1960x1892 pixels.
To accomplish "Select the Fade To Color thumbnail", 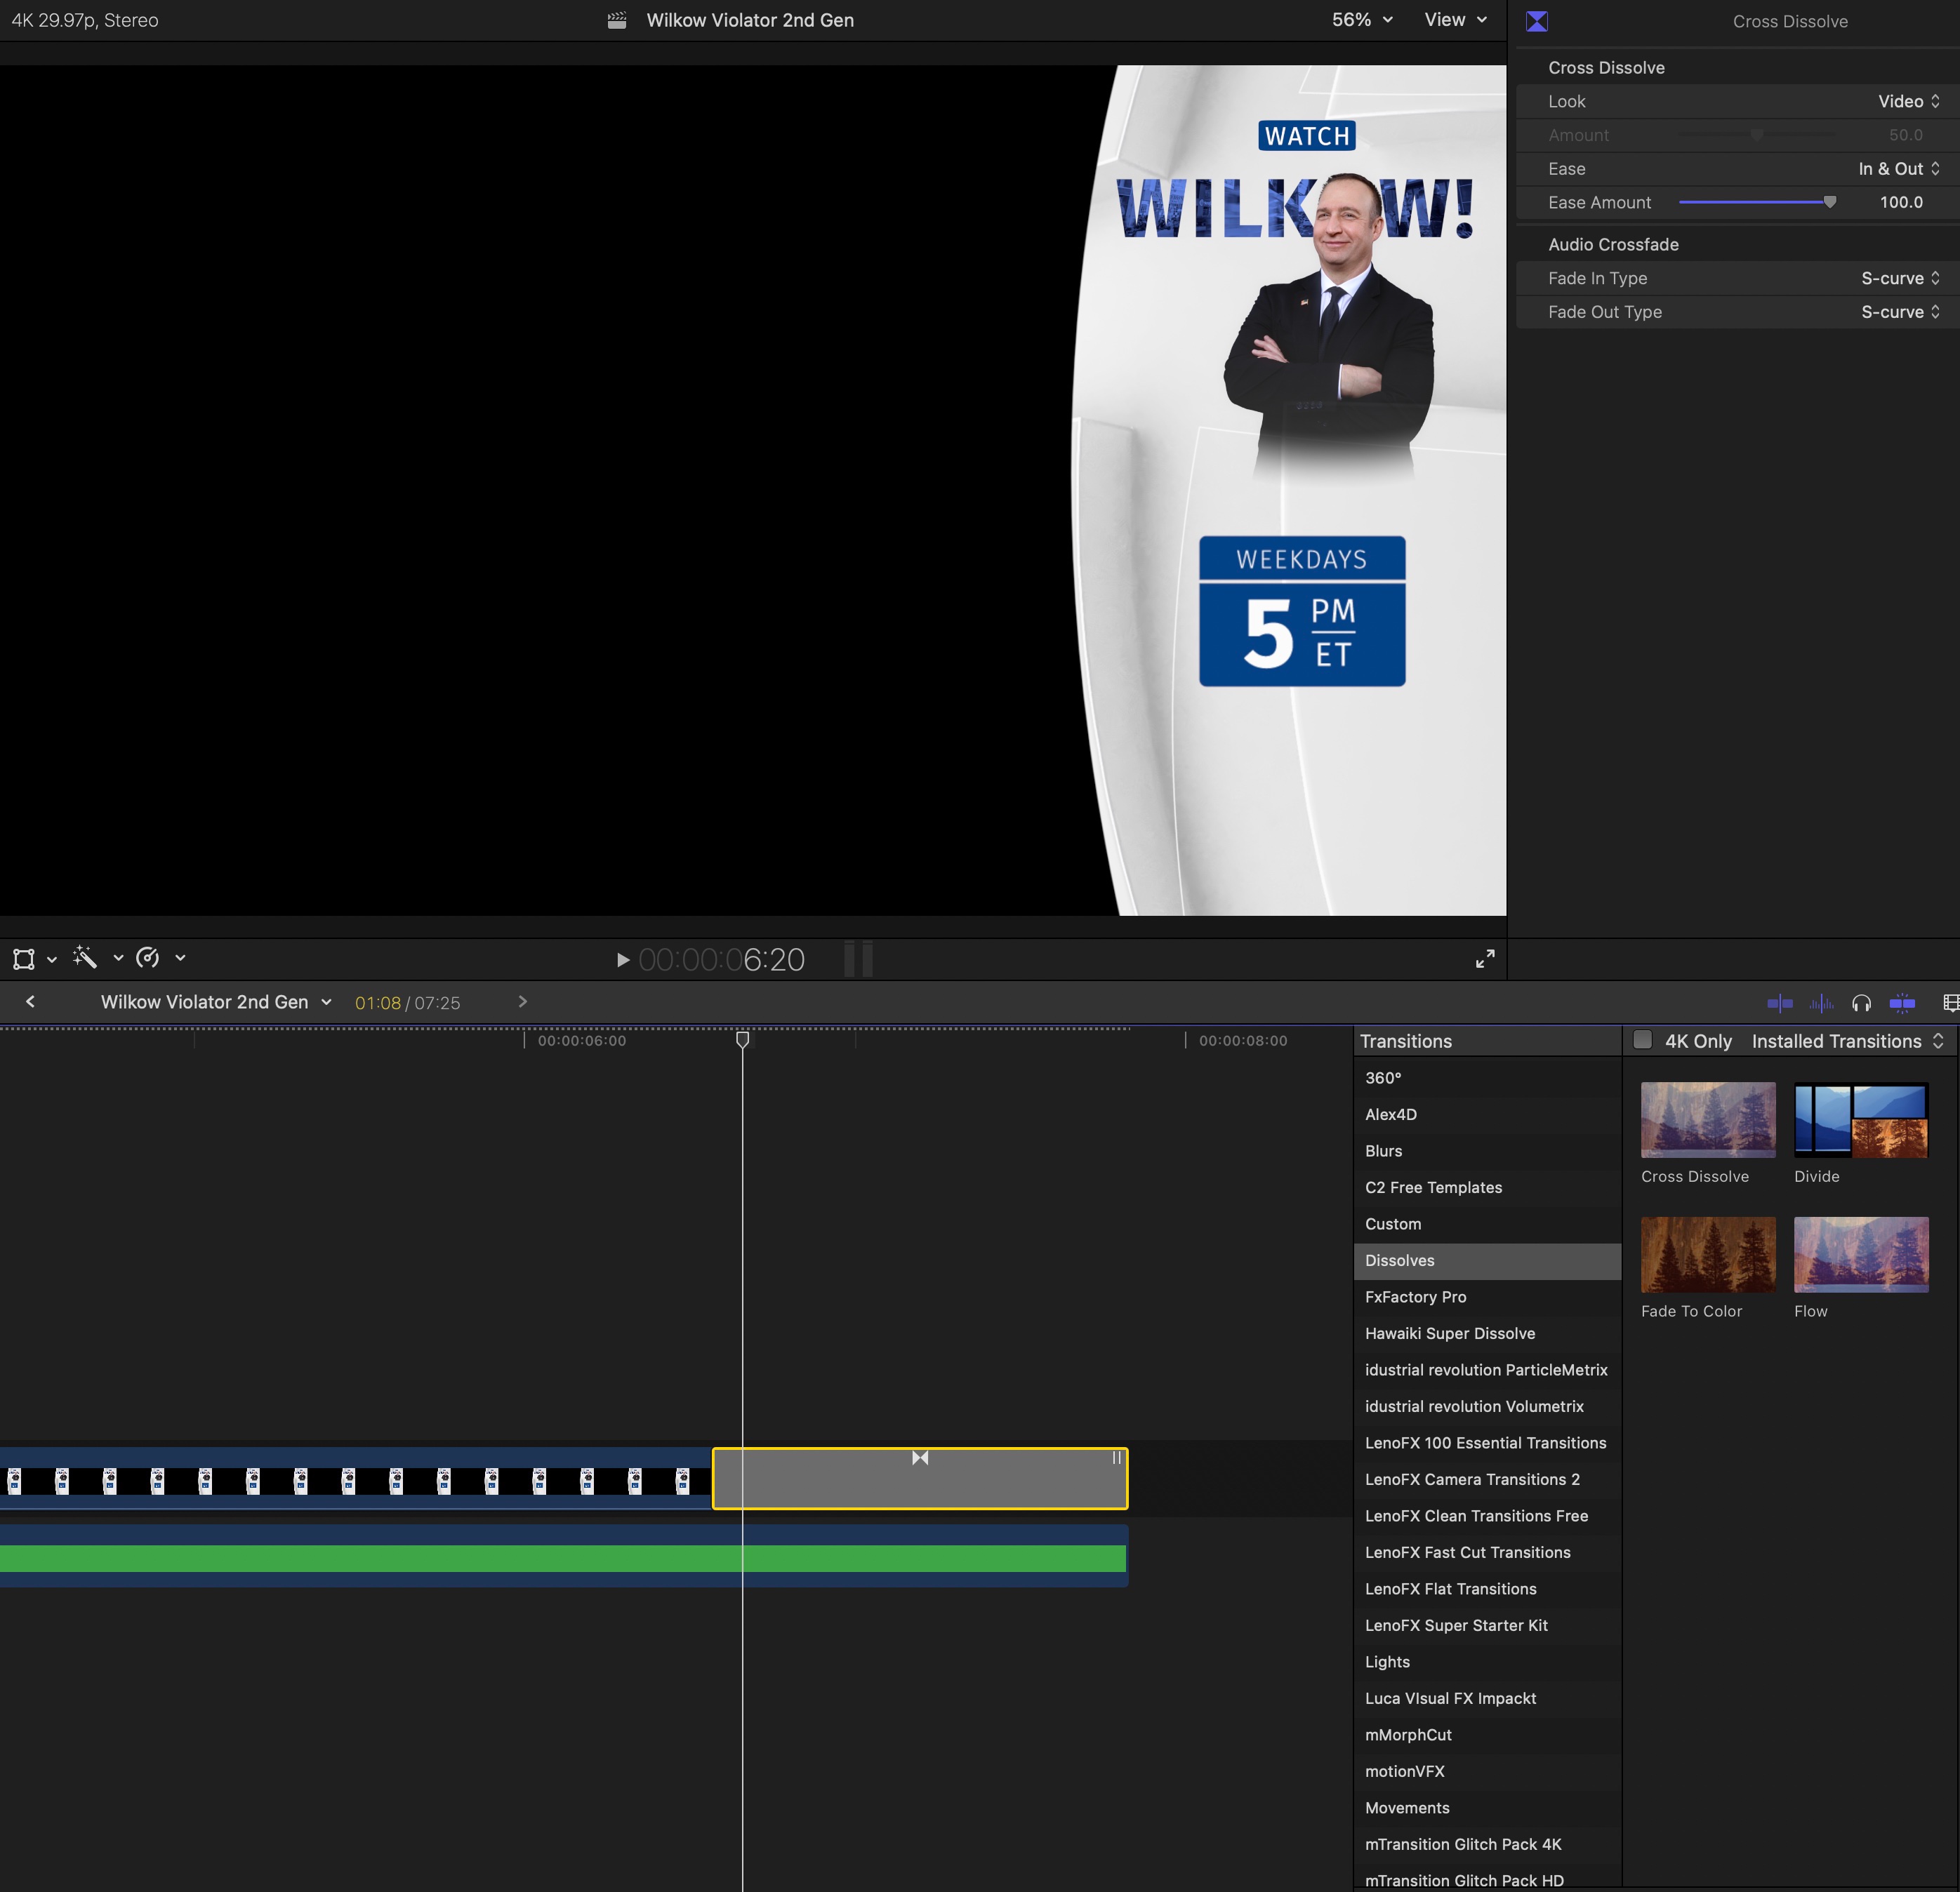I will tap(1707, 1253).
